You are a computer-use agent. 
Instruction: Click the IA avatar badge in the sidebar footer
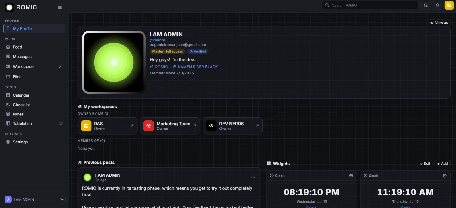coord(8,200)
